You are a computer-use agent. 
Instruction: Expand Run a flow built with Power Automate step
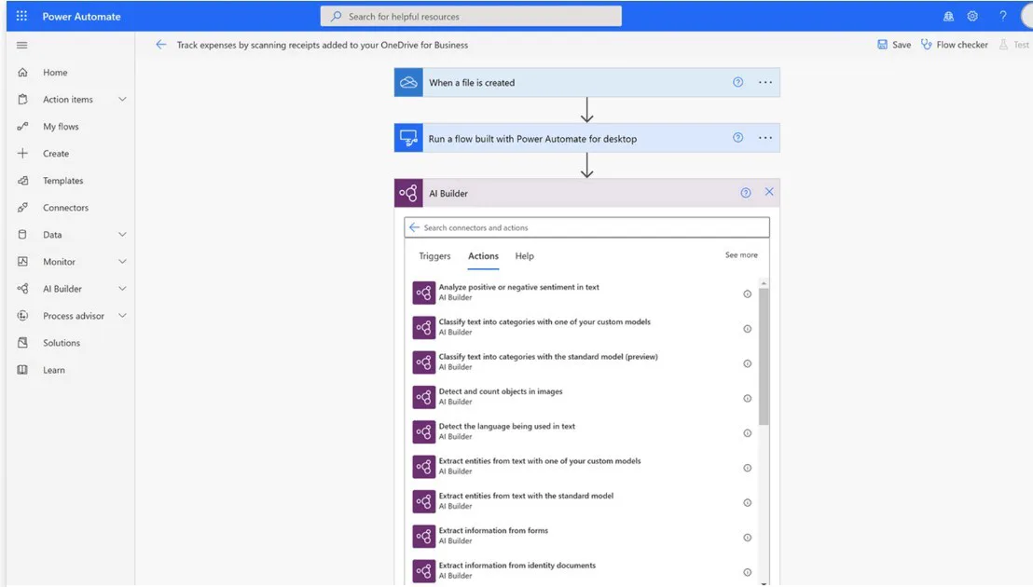click(587, 138)
